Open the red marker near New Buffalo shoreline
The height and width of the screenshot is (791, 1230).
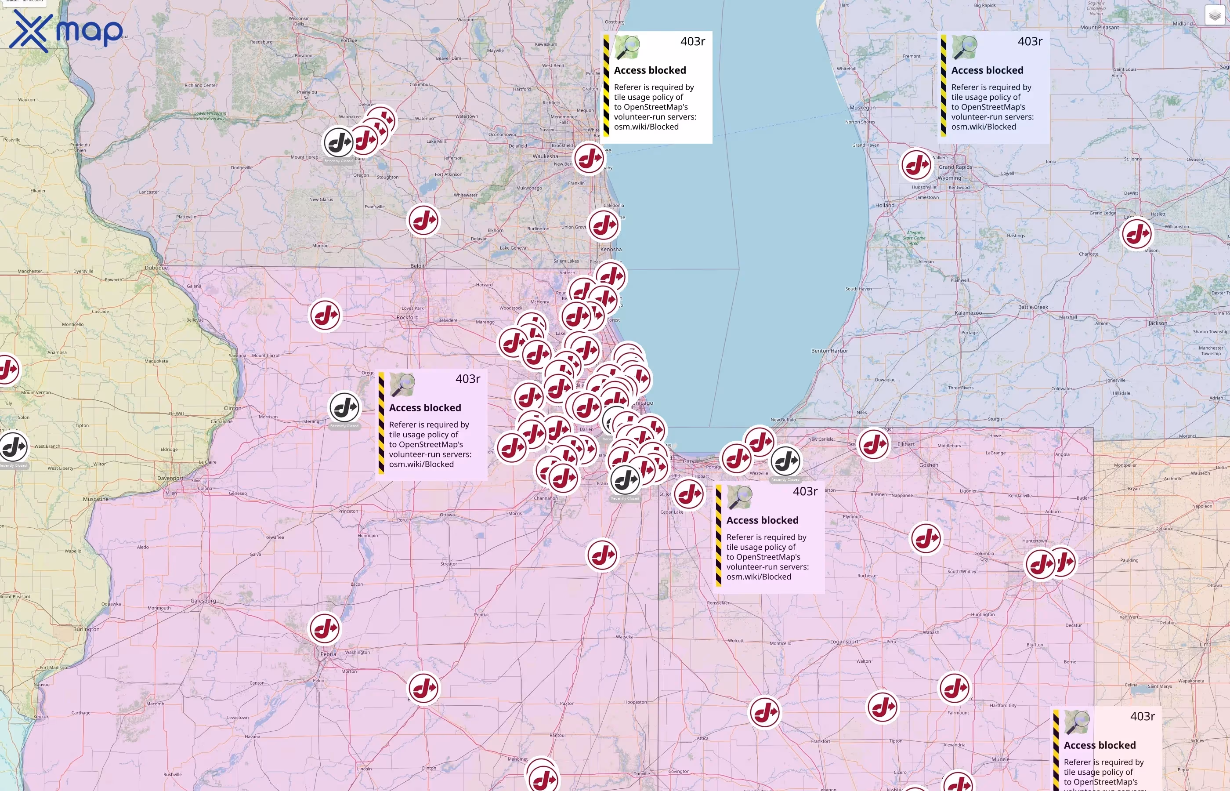[x=759, y=441]
